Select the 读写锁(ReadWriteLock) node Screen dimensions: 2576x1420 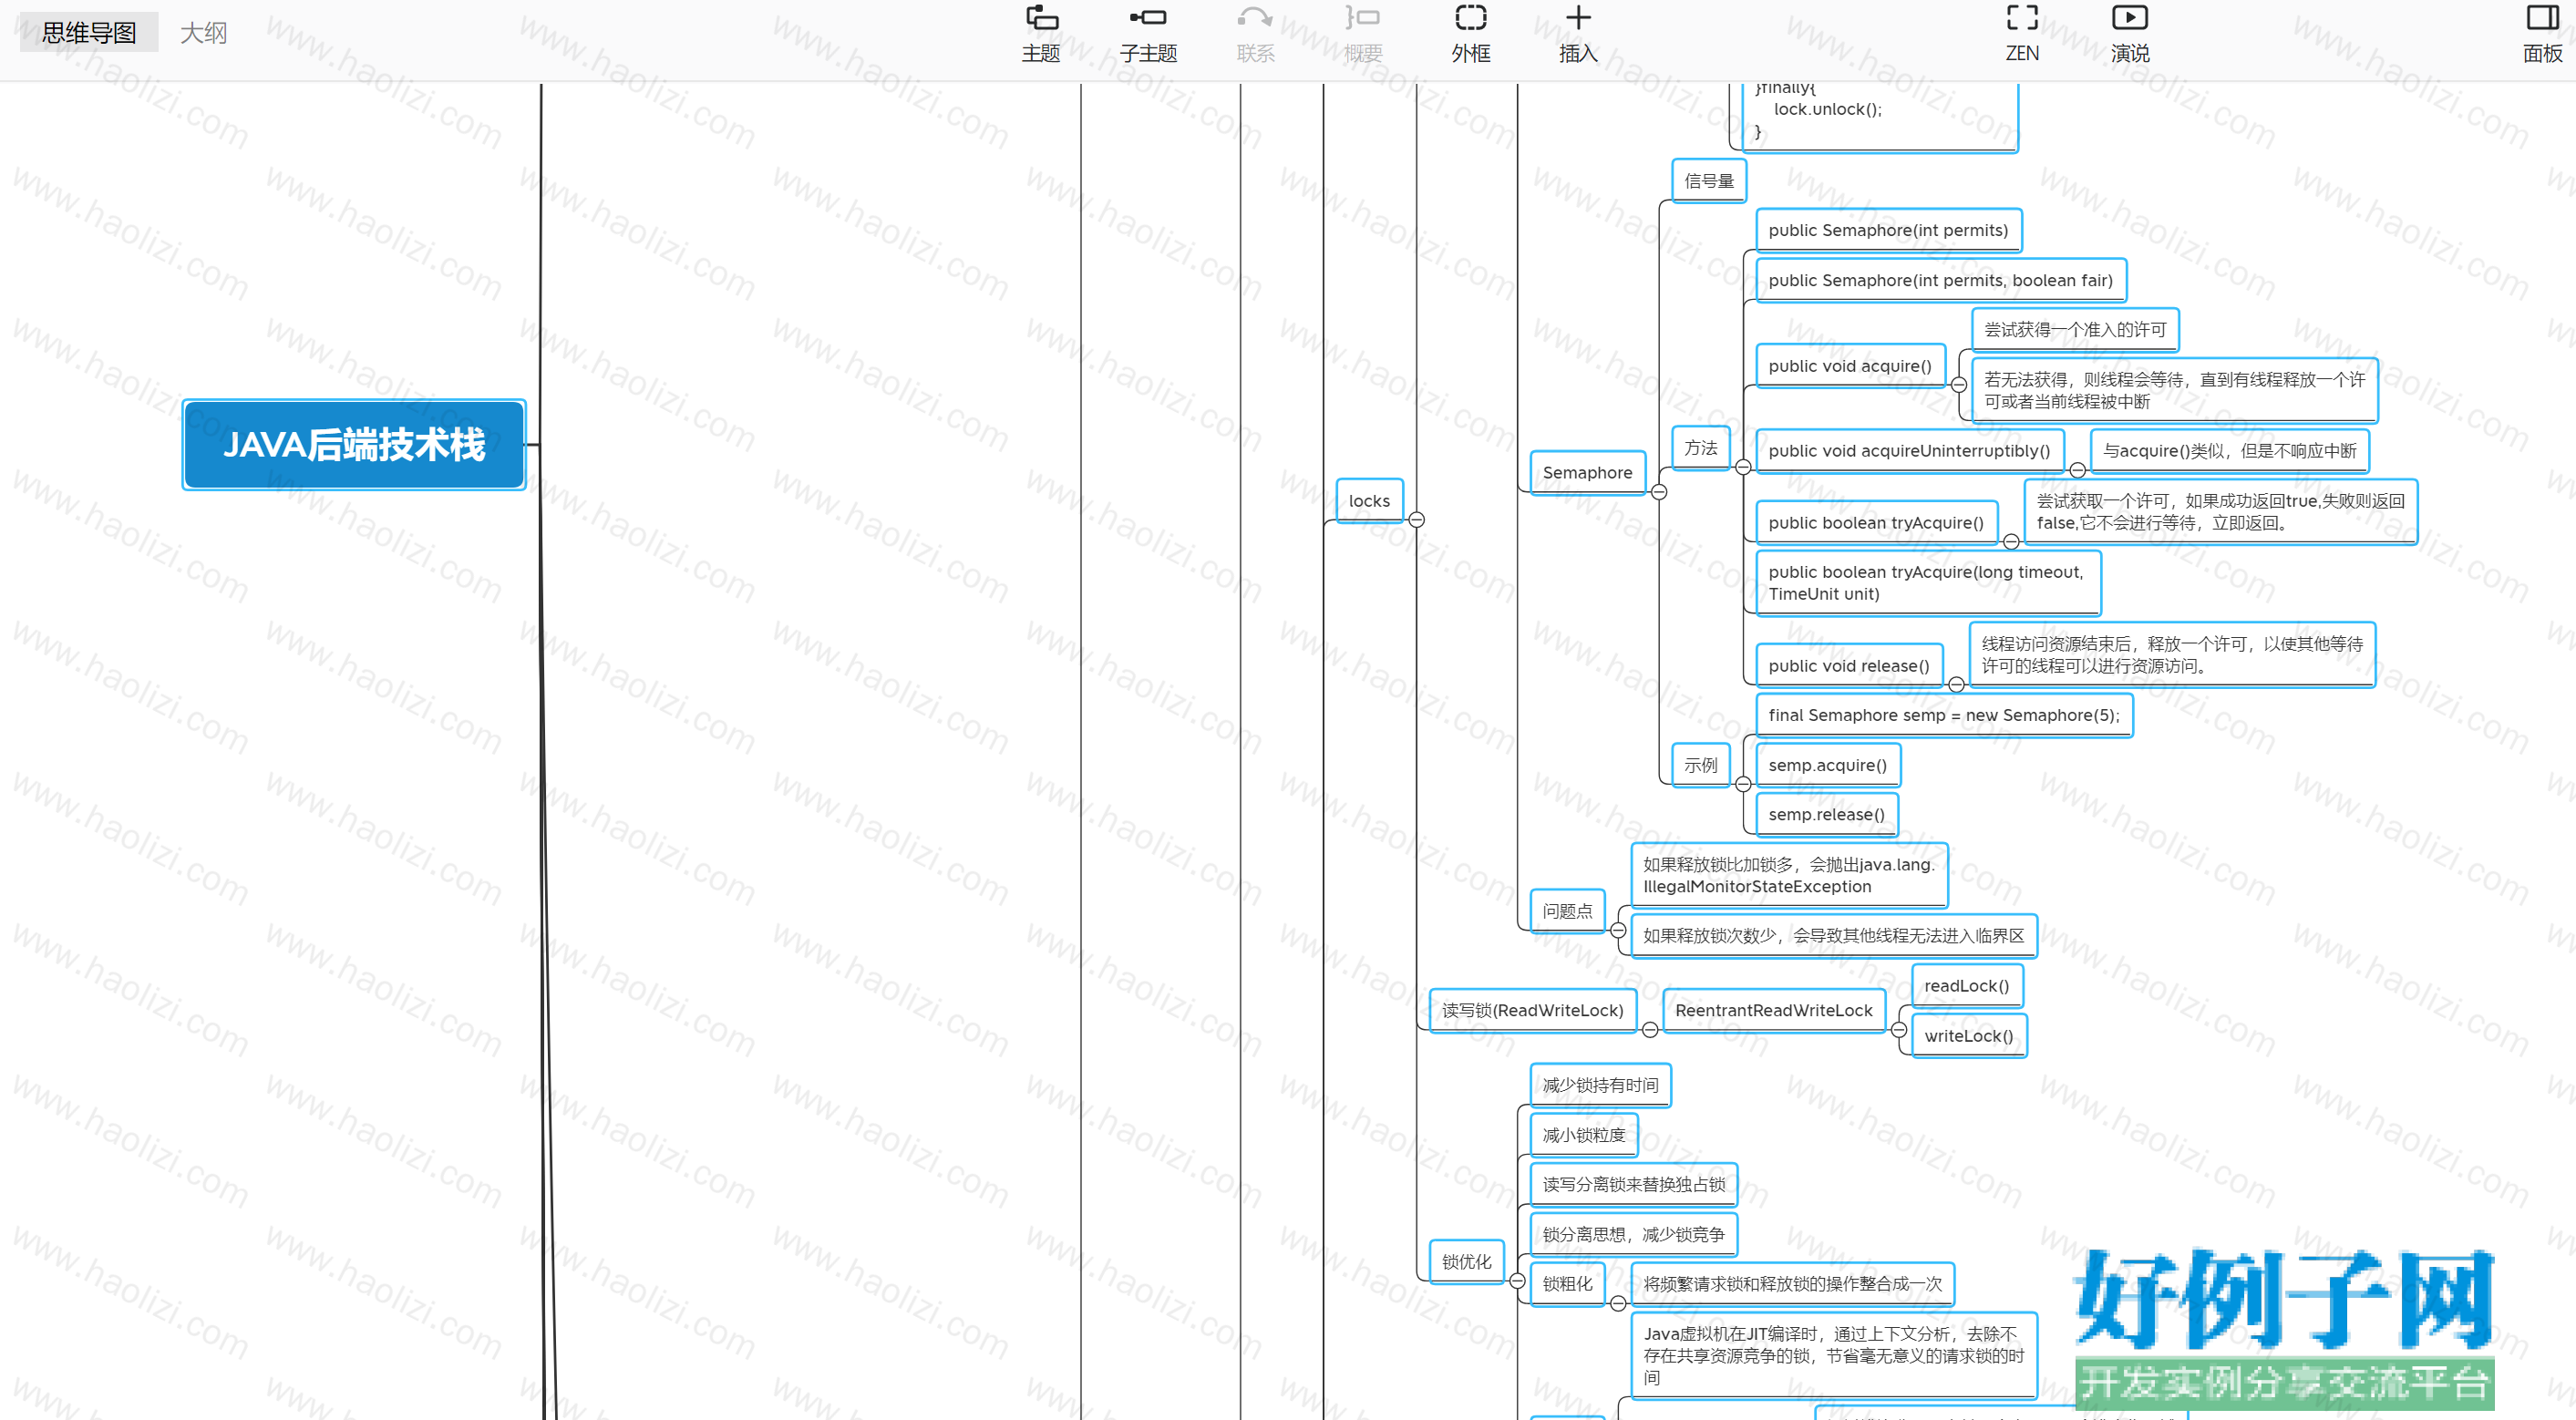click(x=1532, y=1010)
